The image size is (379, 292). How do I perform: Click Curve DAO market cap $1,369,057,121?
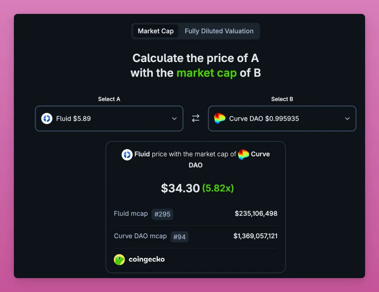[x=256, y=236]
